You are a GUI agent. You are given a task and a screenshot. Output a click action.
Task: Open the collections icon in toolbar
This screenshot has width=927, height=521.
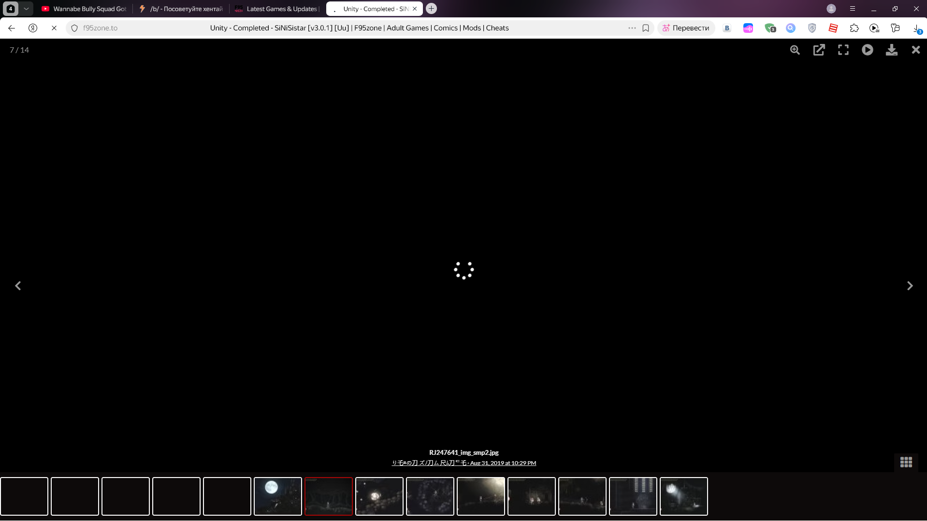coord(895,28)
